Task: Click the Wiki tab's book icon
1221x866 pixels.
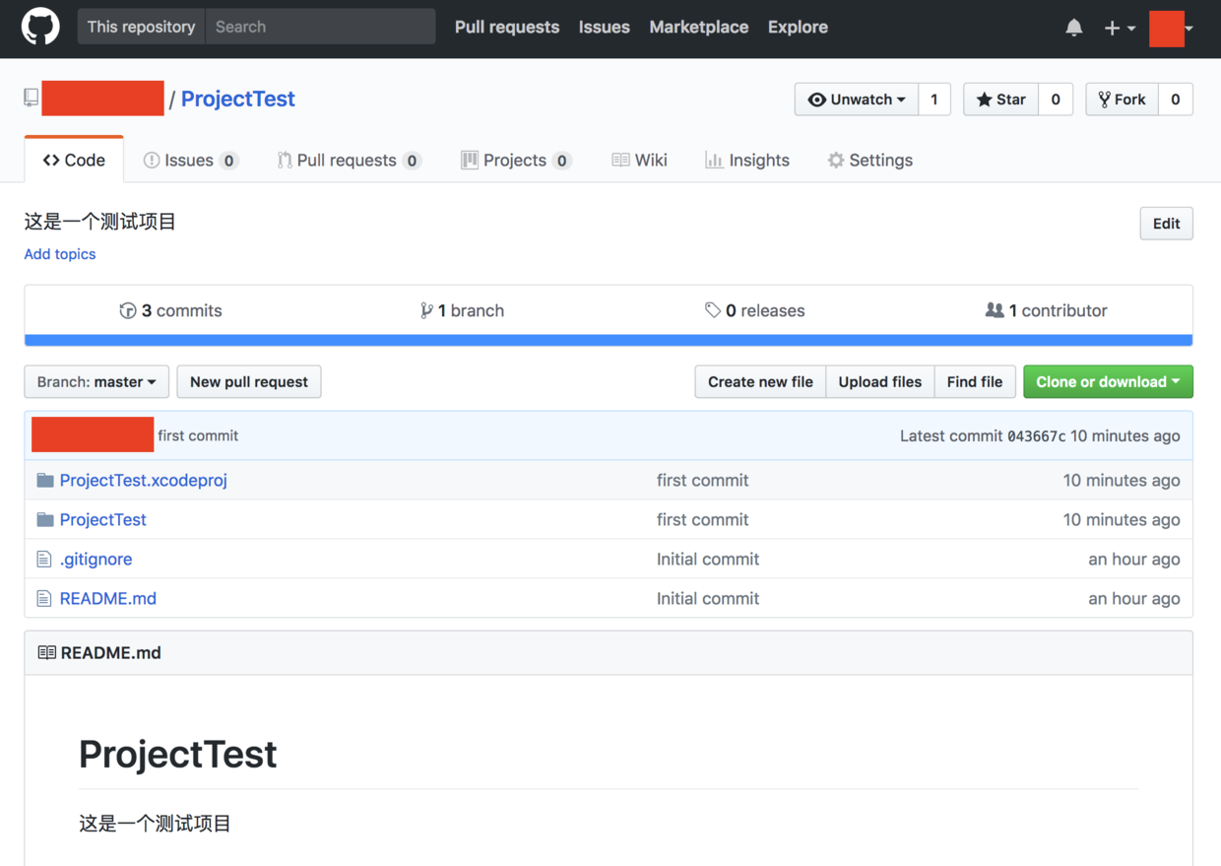Action: (x=620, y=160)
